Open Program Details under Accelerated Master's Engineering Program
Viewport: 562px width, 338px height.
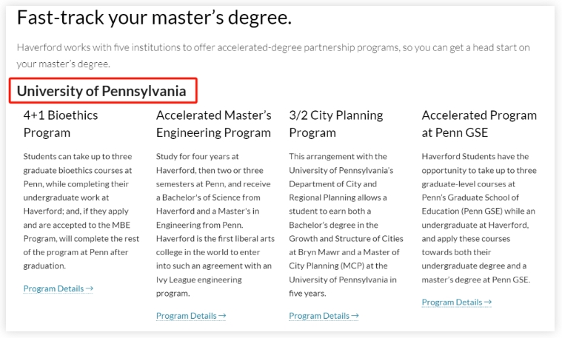click(191, 316)
